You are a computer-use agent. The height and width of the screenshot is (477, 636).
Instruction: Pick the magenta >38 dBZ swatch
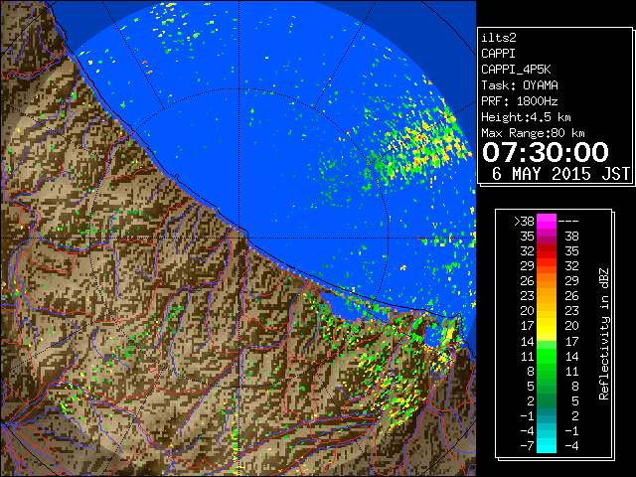tap(547, 222)
